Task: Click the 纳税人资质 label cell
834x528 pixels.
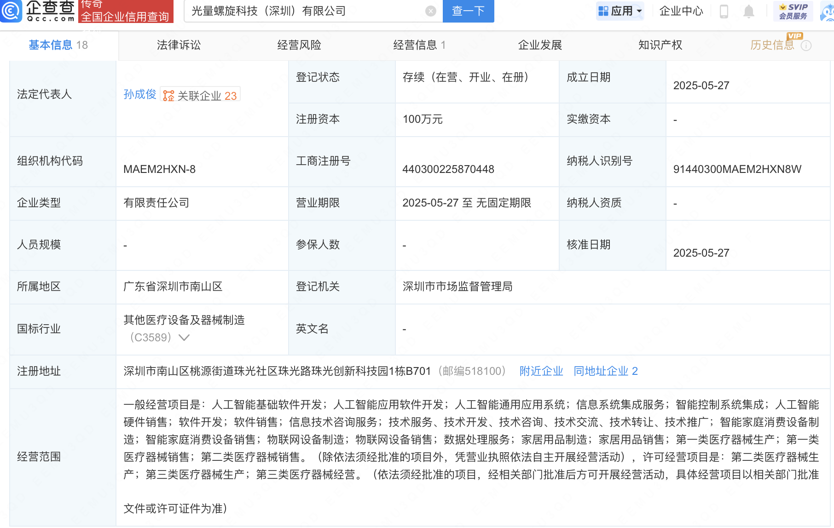Action: tap(613, 203)
